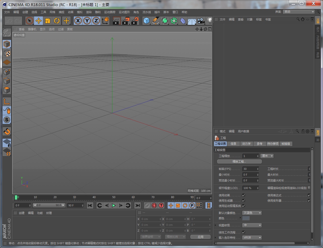This screenshot has width=323, height=248.
Task: Activate the Rotate tool in top toolbar
Action: [57, 21]
